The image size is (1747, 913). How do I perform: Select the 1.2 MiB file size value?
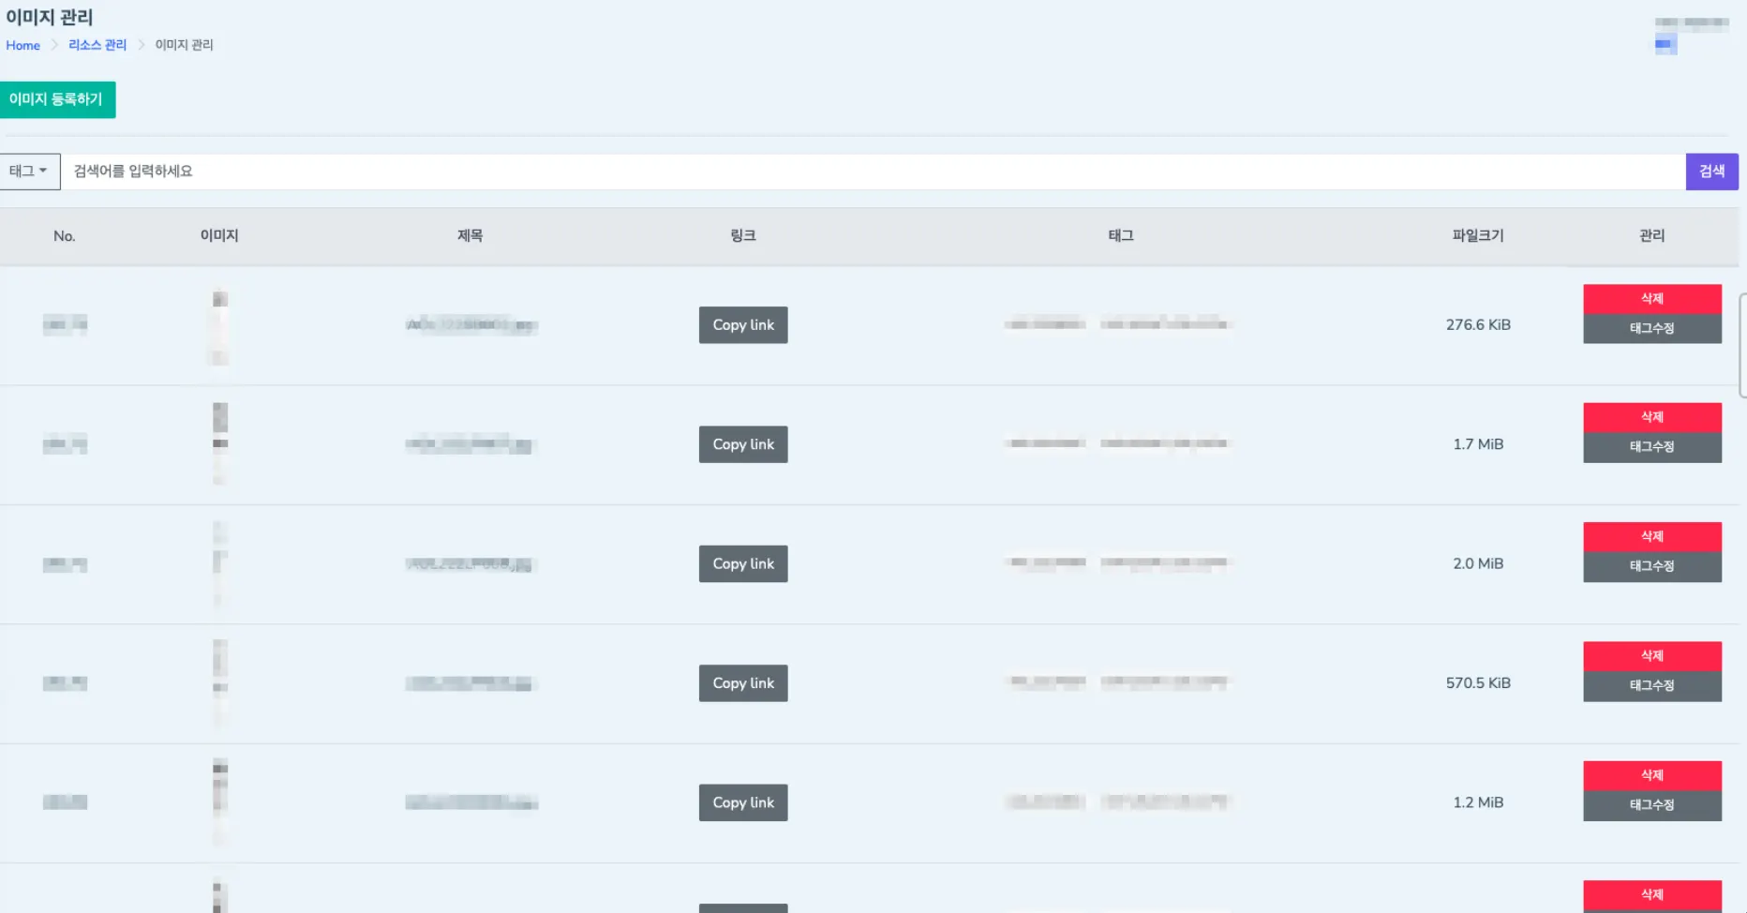(1478, 802)
